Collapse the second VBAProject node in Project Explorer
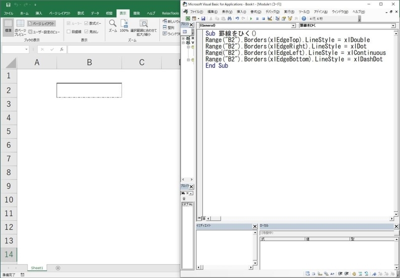Screen dimensions: 400x278 click(183, 43)
